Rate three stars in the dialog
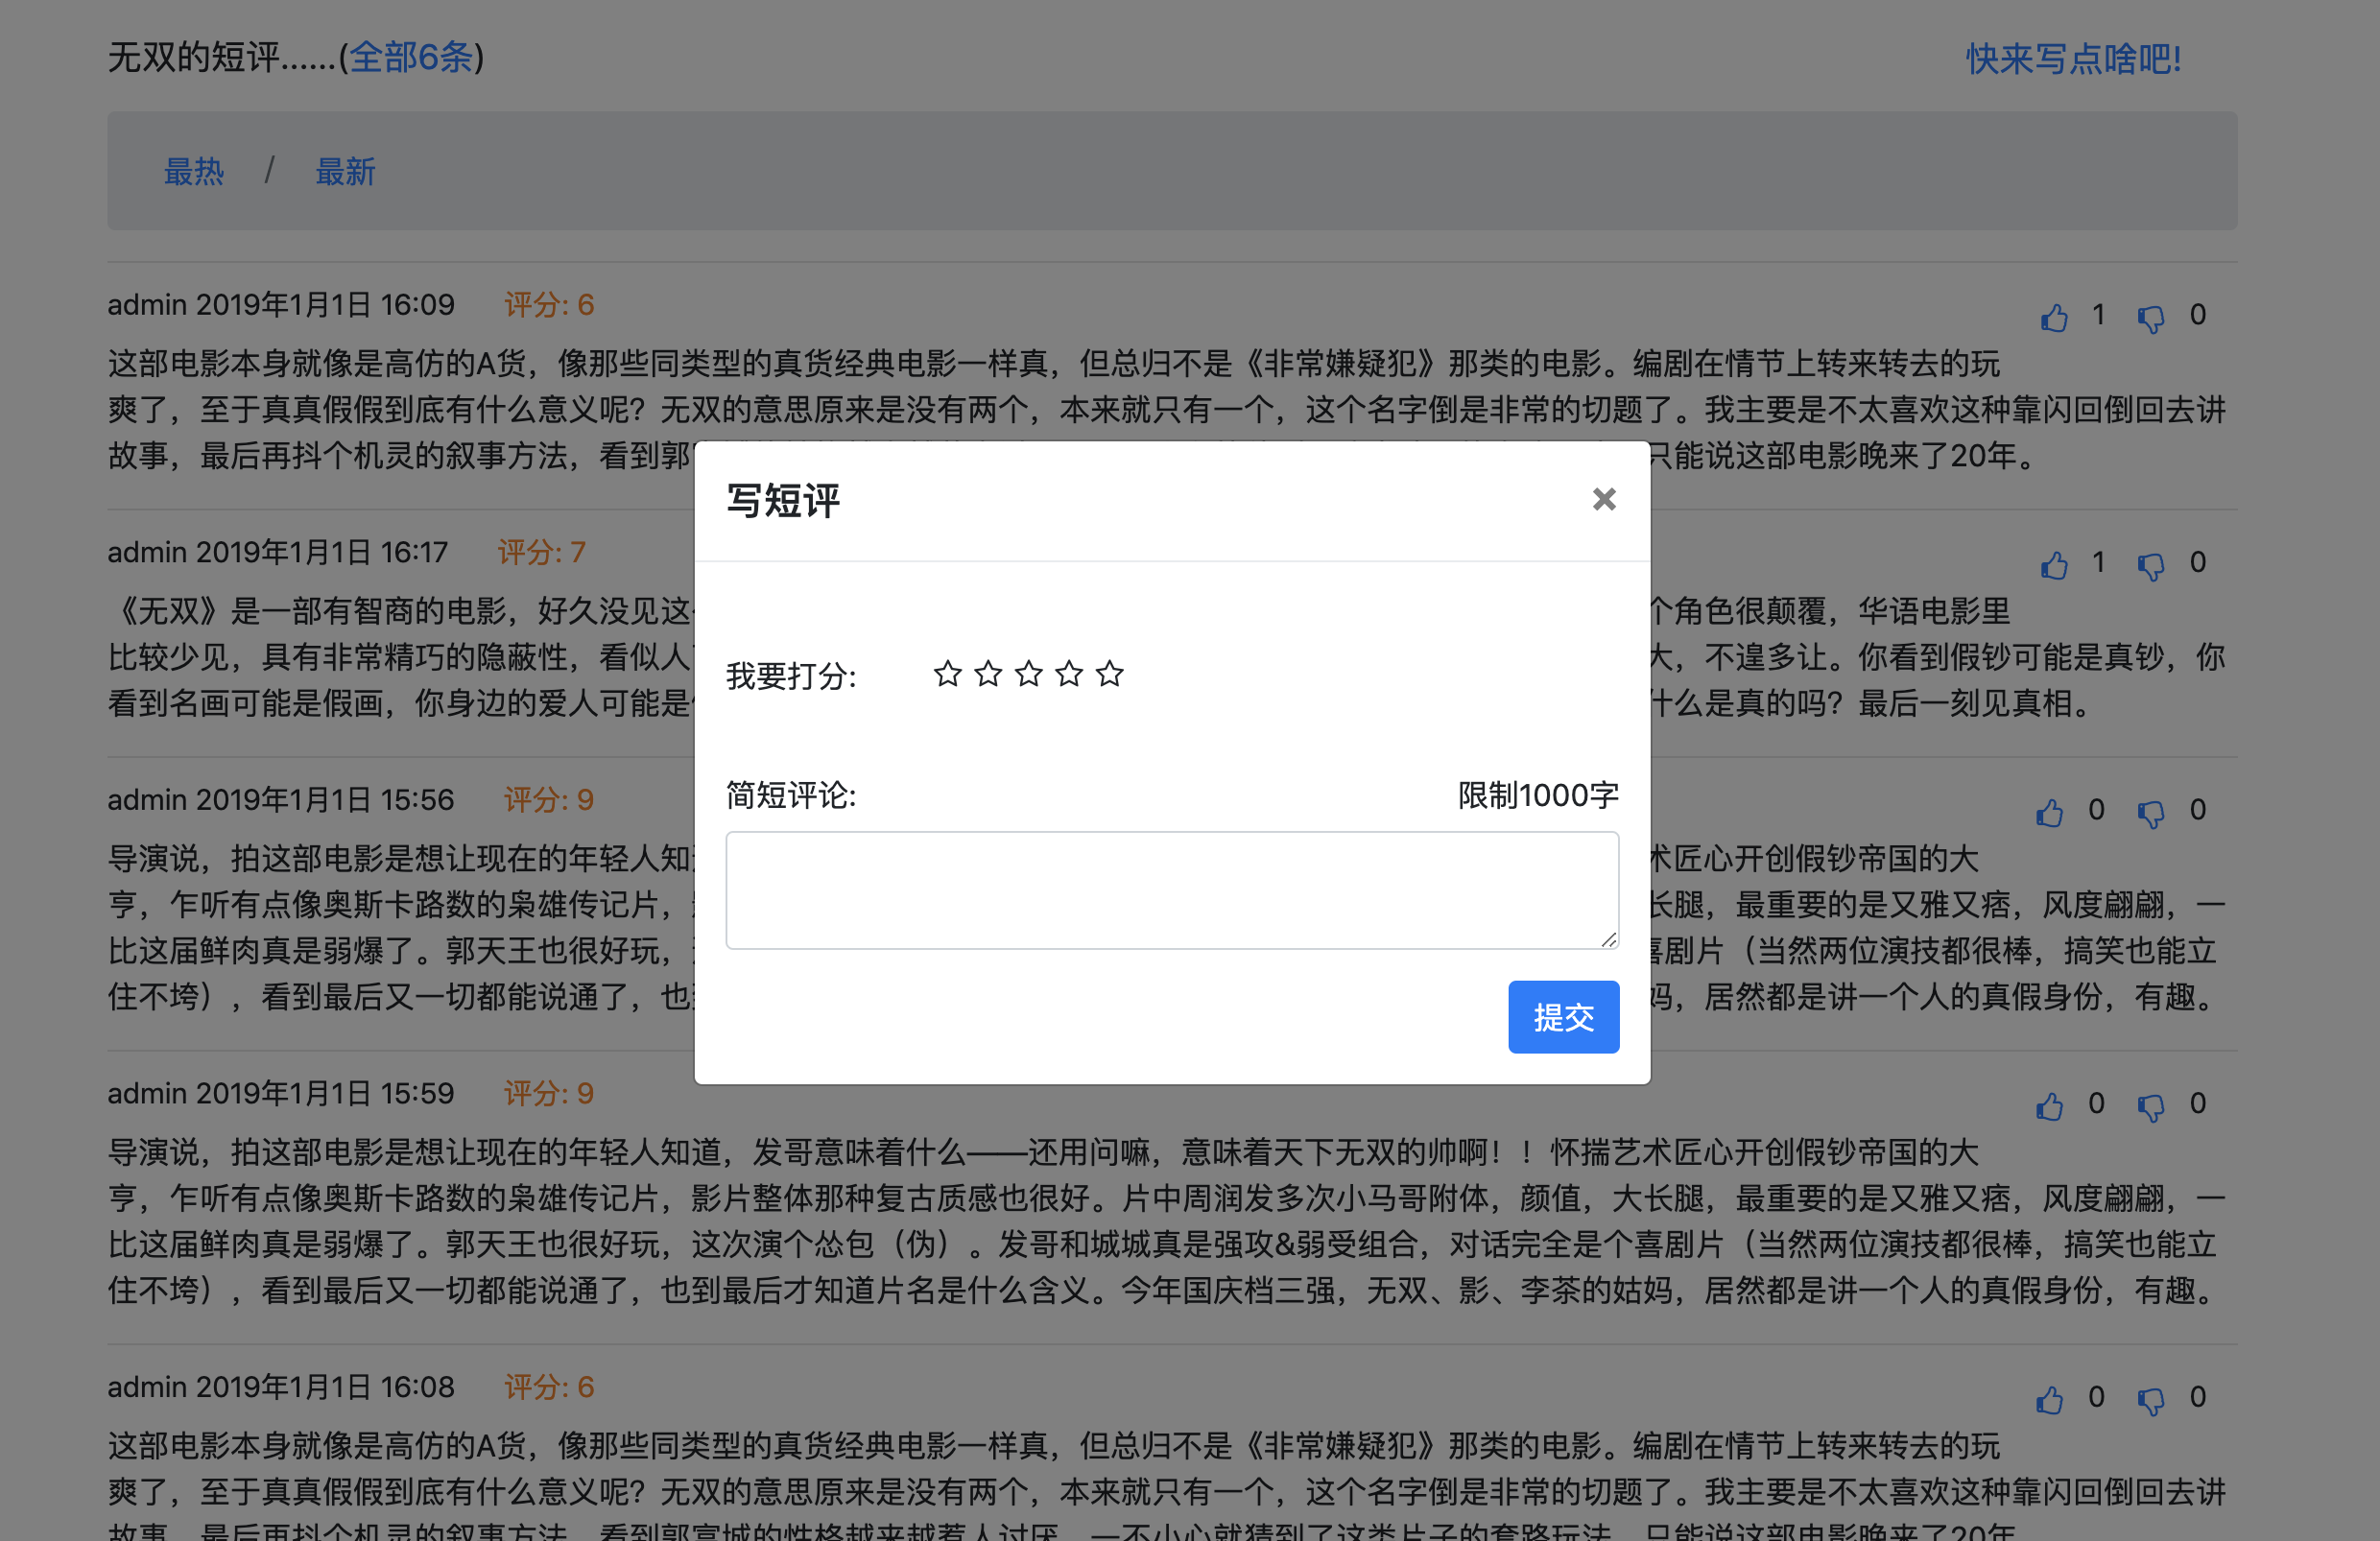This screenshot has height=1541, width=2380. [x=1028, y=674]
